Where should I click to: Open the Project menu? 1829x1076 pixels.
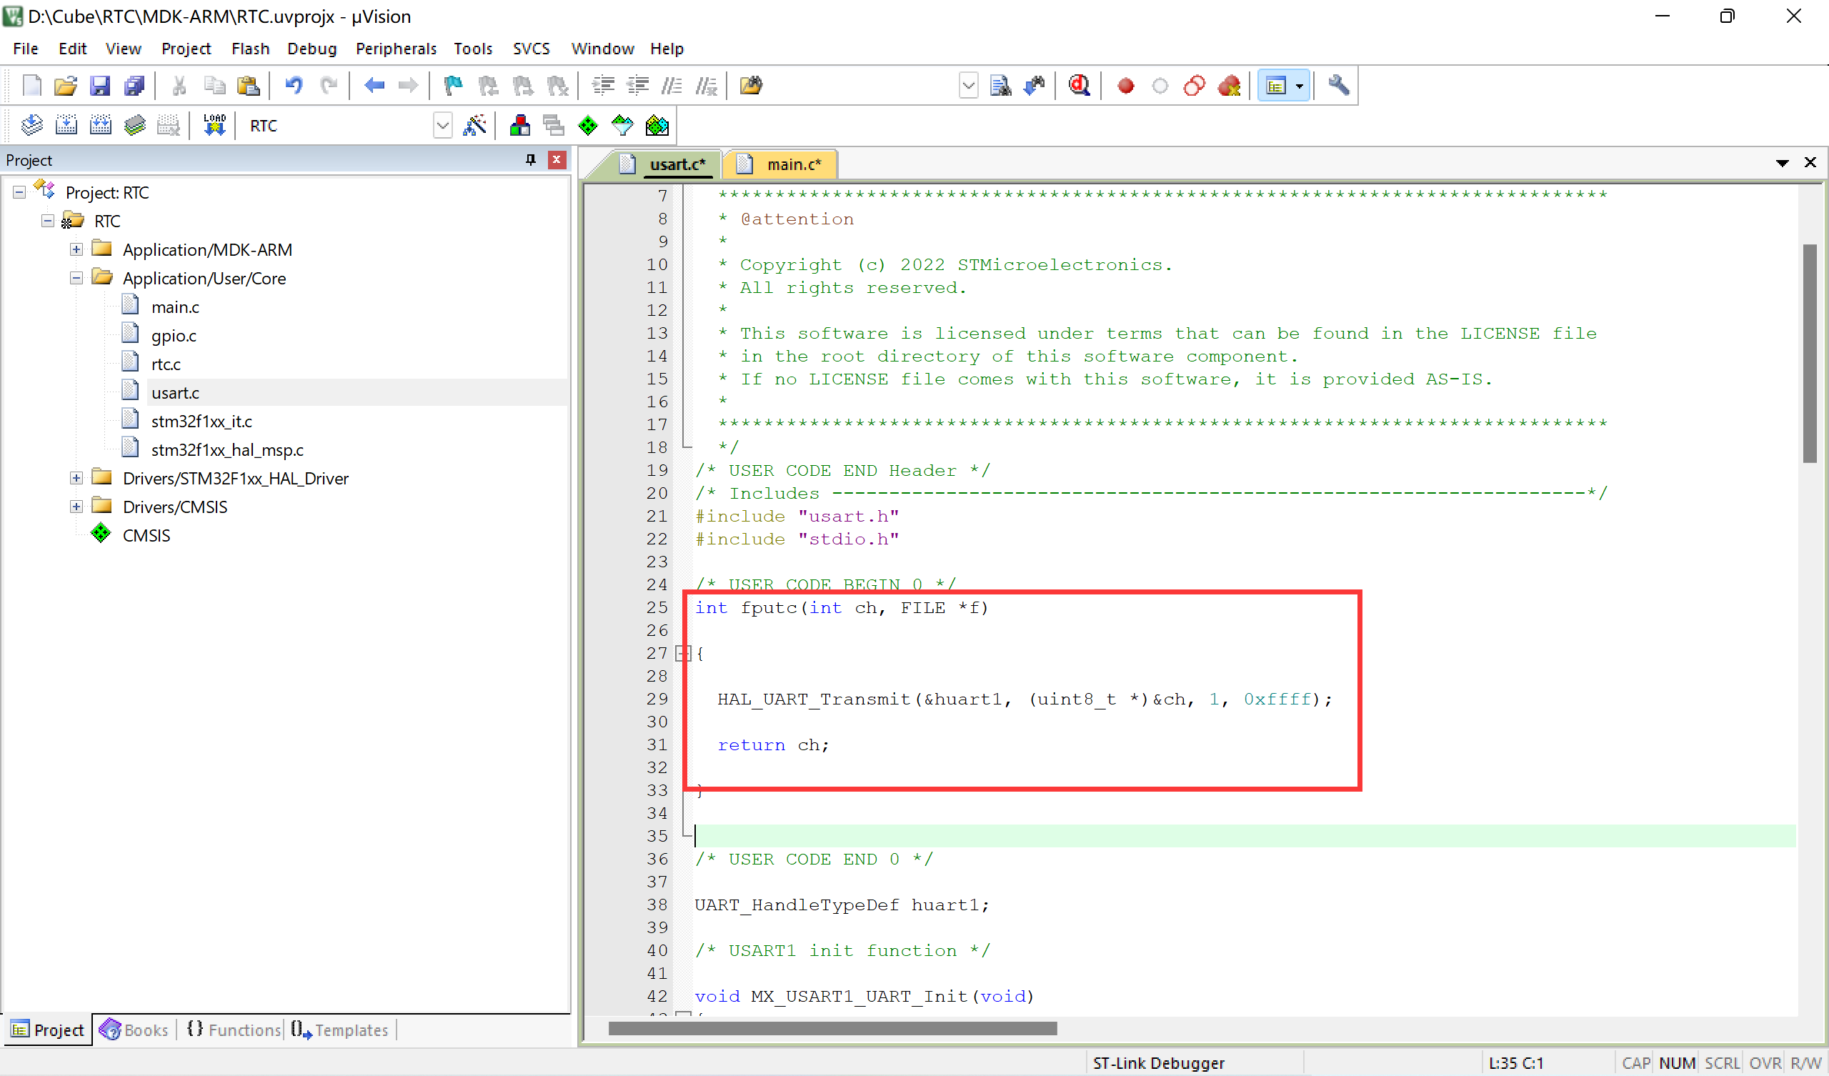186,49
